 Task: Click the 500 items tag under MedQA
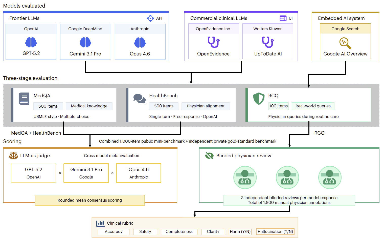pos(48,106)
